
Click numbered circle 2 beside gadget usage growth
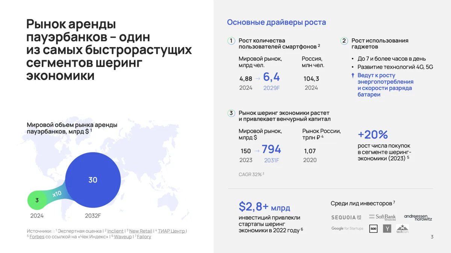[x=344, y=41]
